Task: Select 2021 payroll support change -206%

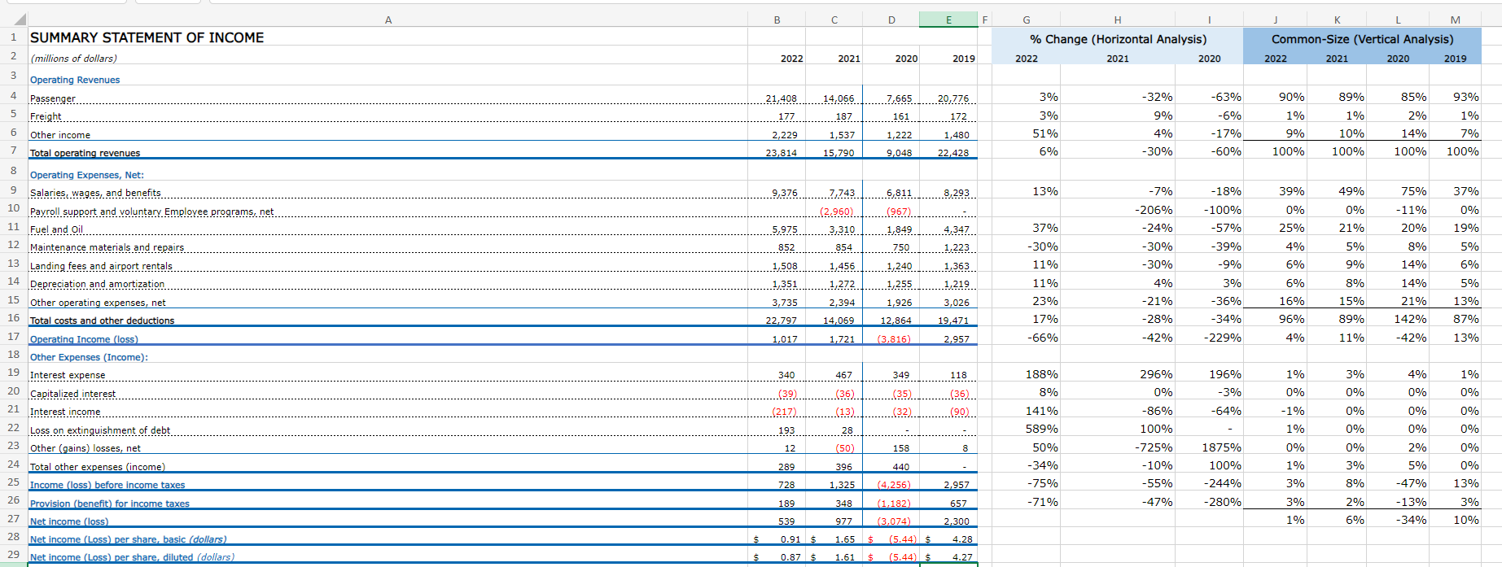Action: coord(1154,210)
